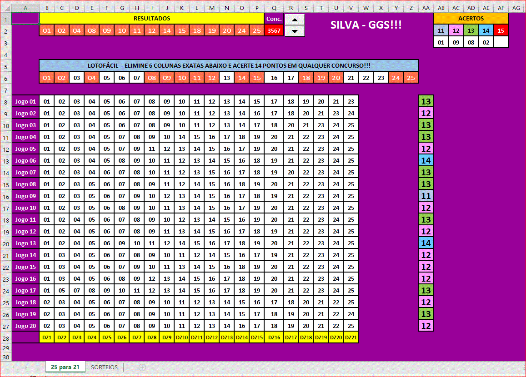This screenshot has height=377, width=526.
Task: Click the blue 14 cell under ACERTOS
Action: click(x=486, y=30)
